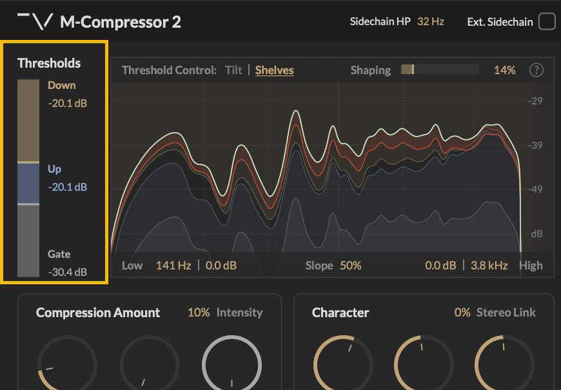
Task: Open the help question mark icon
Action: pos(536,70)
